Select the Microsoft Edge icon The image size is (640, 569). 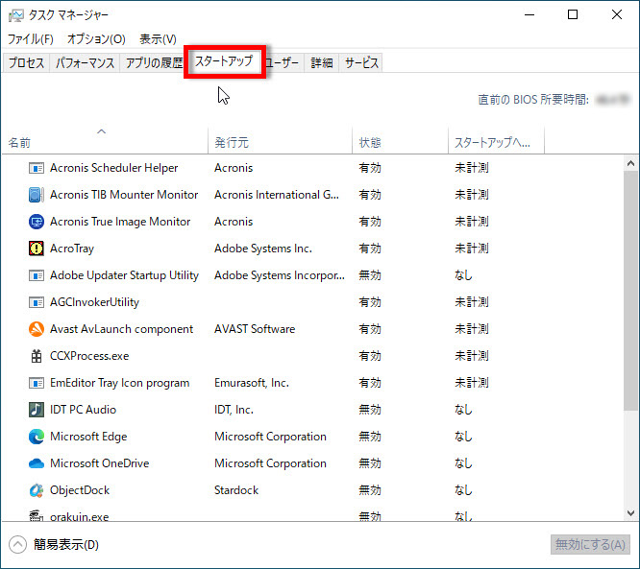pyautogui.click(x=37, y=437)
